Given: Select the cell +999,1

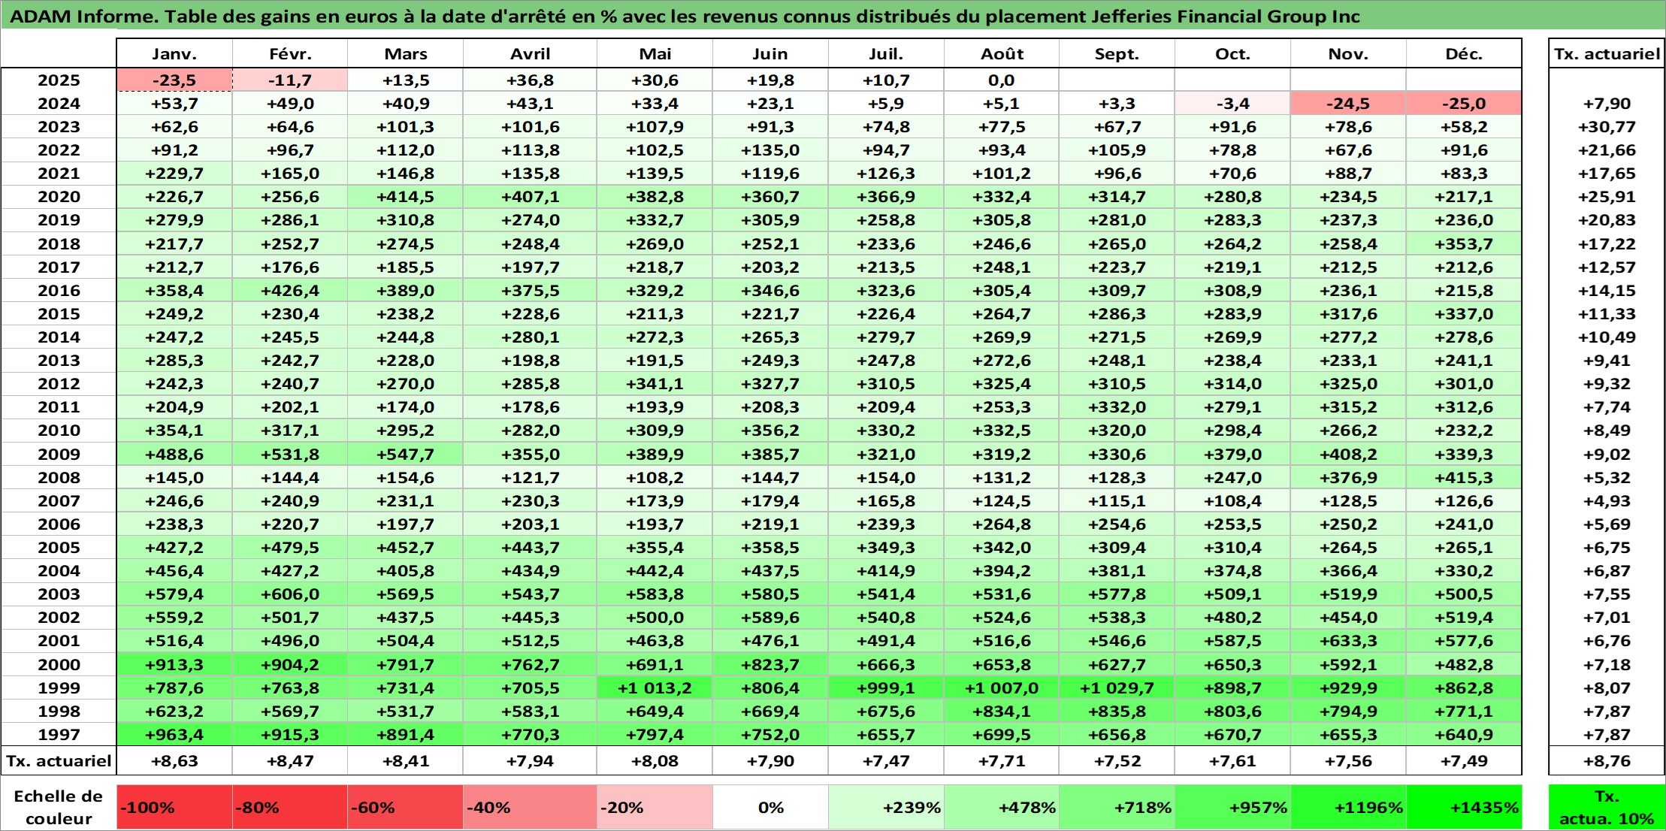Looking at the screenshot, I should (886, 687).
